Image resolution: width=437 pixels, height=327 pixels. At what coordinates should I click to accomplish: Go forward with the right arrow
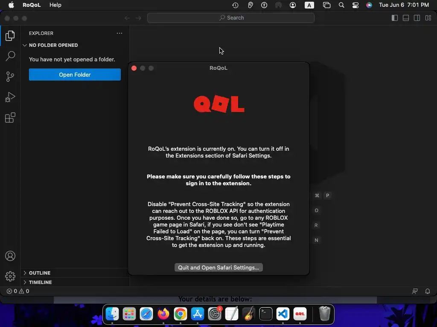(x=138, y=18)
